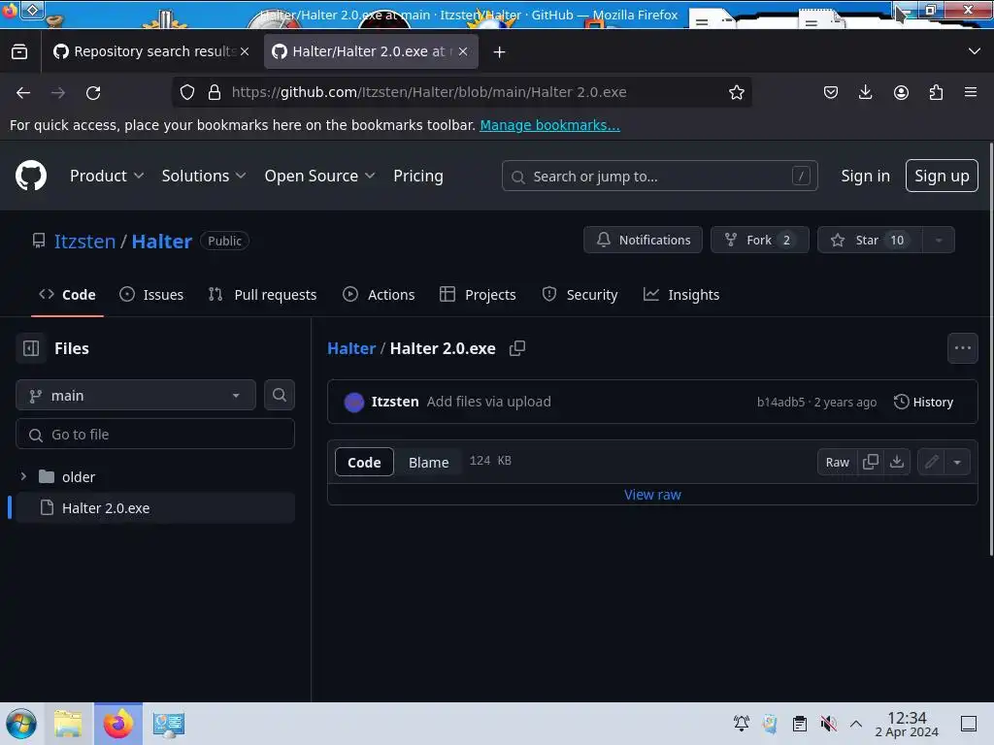Switch to Blame view
Viewport: 994px width, 745px height.
pos(428,463)
